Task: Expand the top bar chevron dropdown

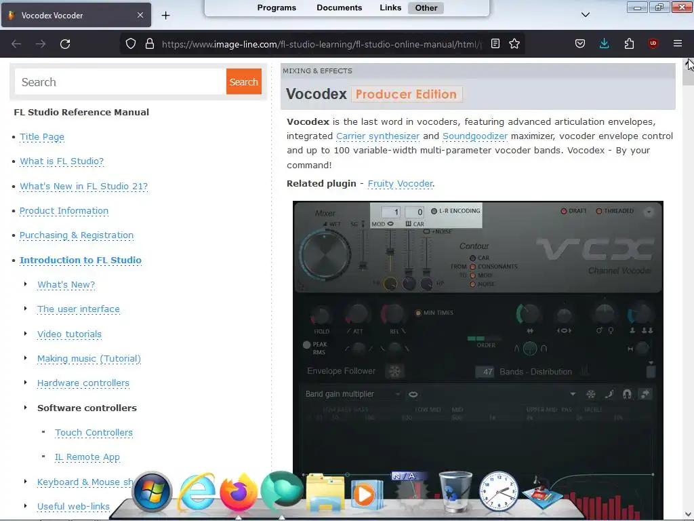Action: pos(585,15)
